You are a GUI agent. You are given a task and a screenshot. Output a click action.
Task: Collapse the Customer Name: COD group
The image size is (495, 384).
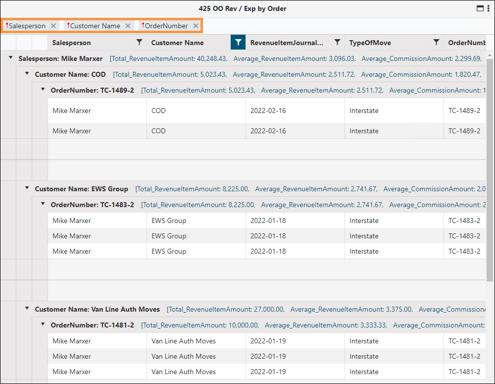coord(26,74)
